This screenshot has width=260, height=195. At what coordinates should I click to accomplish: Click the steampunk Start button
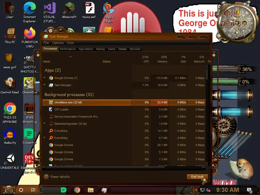click(x=9, y=190)
